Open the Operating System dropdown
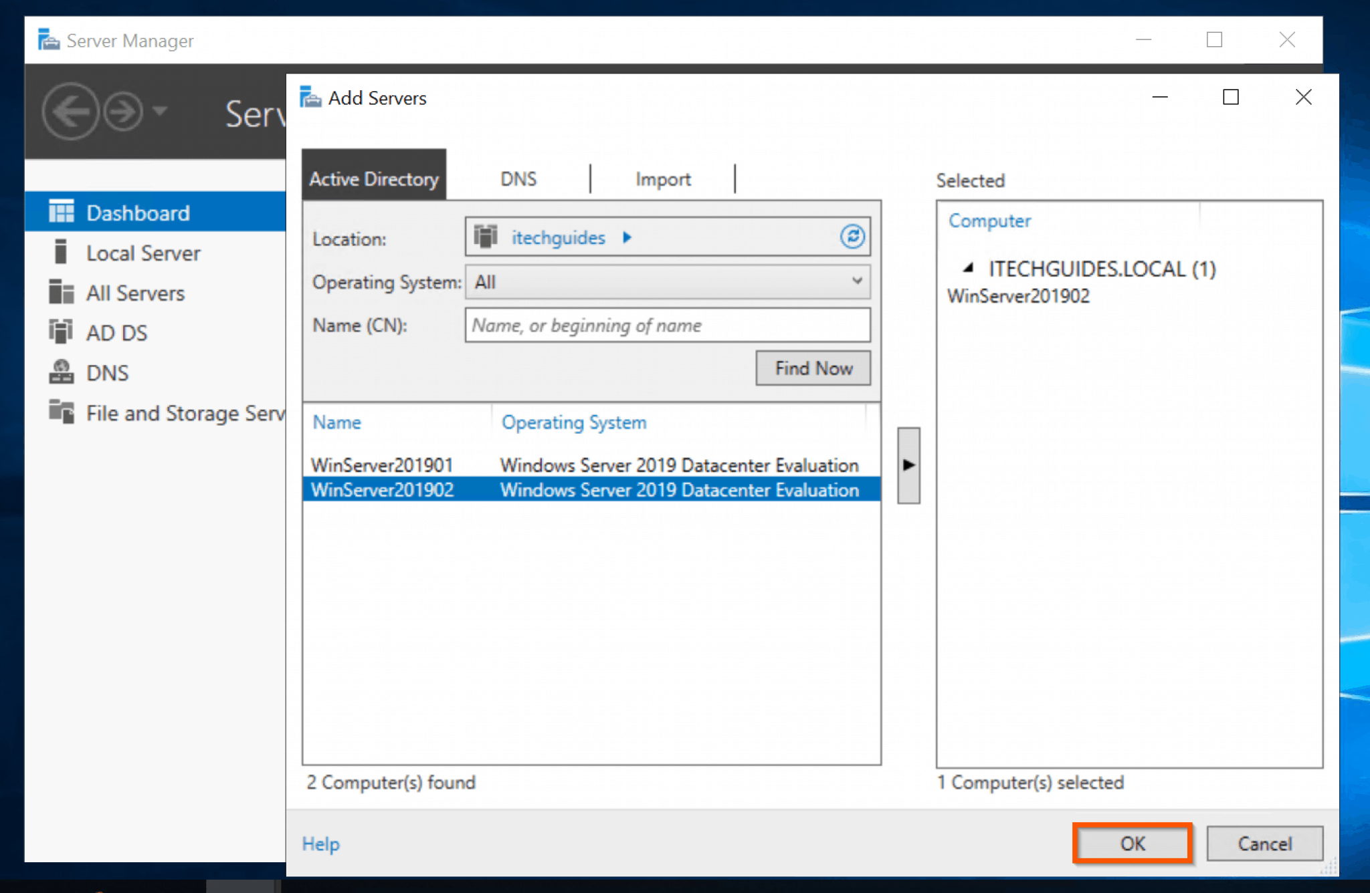The image size is (1370, 893). (x=668, y=282)
